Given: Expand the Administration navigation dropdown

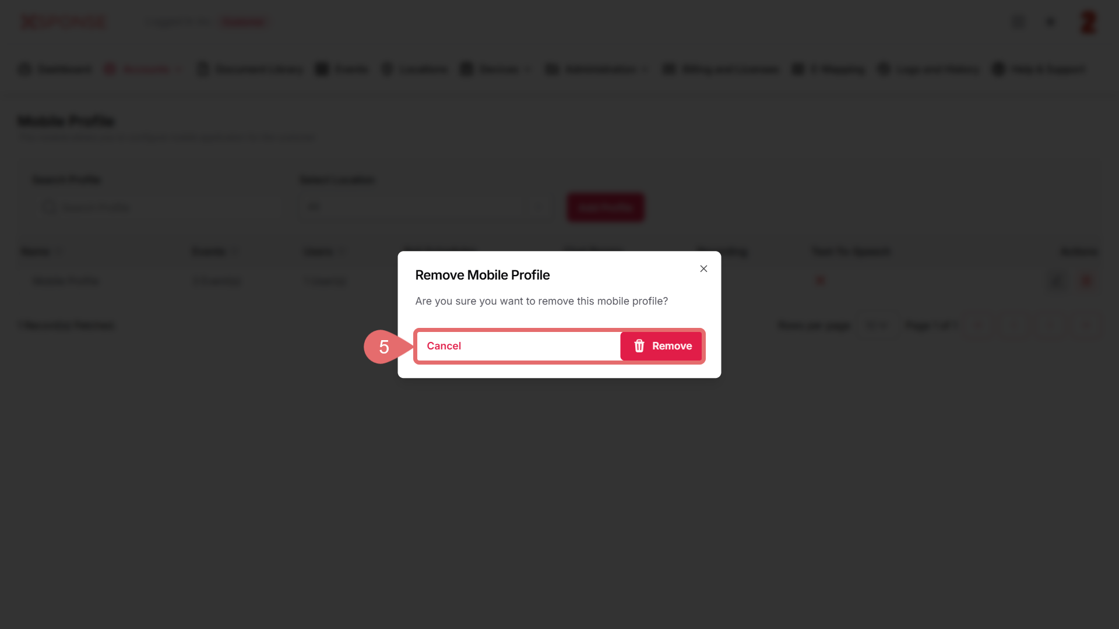Looking at the screenshot, I should tap(598, 69).
